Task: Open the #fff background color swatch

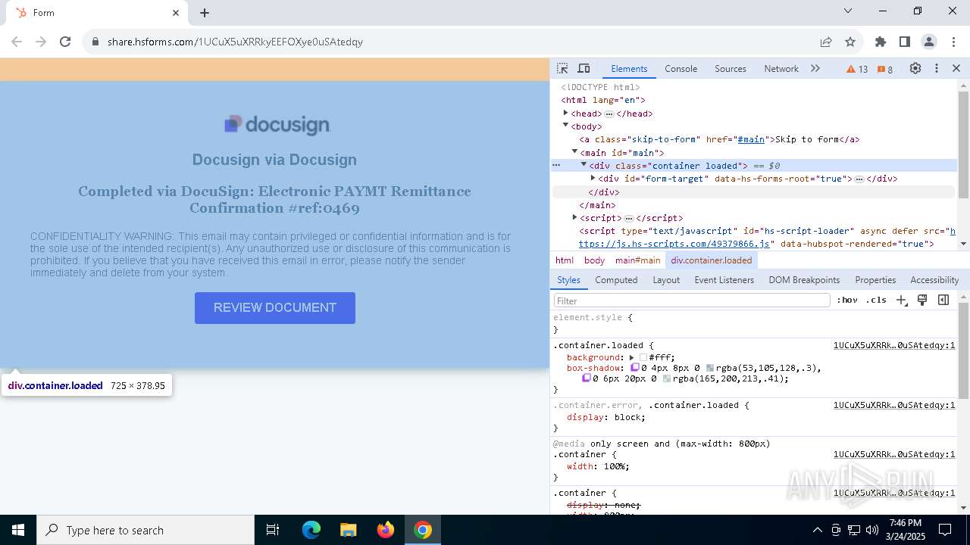Action: tap(643, 357)
